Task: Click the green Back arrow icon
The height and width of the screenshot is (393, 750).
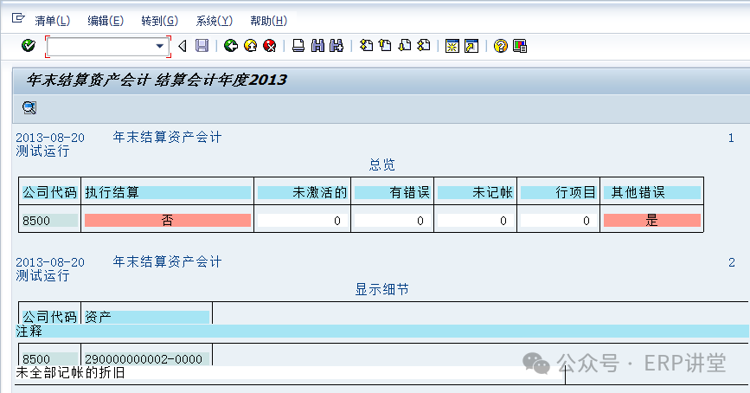Action: [231, 46]
